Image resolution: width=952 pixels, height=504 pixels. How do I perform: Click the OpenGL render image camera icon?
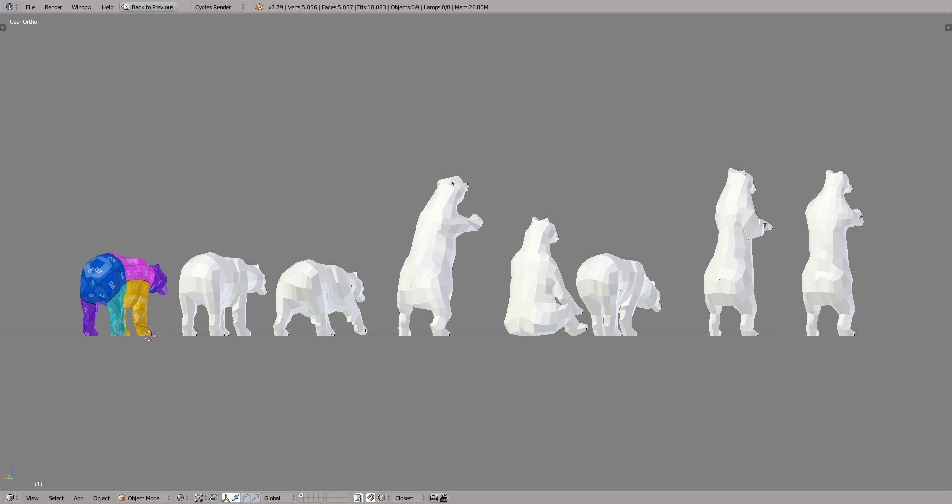[434, 498]
